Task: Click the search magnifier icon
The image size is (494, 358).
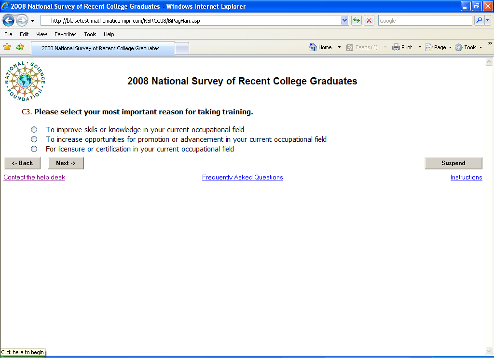Action: pyautogui.click(x=479, y=20)
